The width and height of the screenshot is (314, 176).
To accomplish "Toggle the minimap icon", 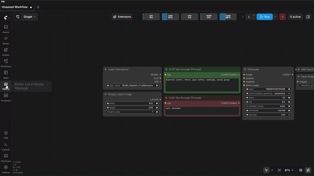I will coord(301,170).
